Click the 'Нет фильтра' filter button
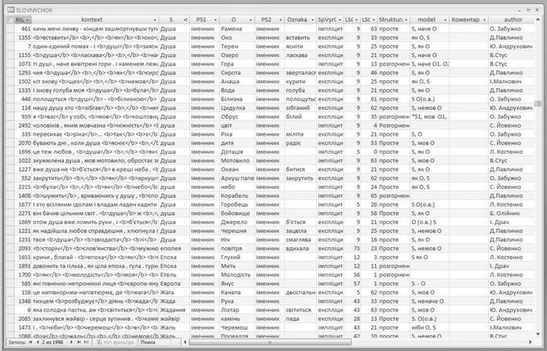Screen dimensions: 547x351 click(115, 342)
